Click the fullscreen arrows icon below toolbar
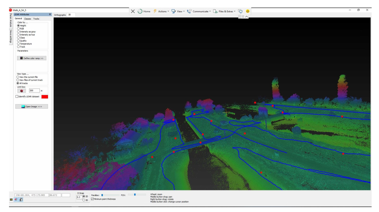The image size is (379, 212). (243, 17)
